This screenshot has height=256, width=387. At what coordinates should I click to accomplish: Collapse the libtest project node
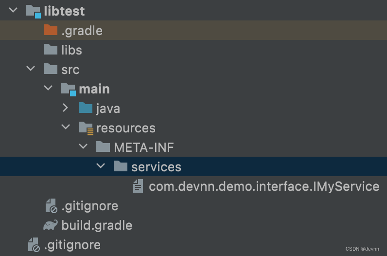click(13, 11)
